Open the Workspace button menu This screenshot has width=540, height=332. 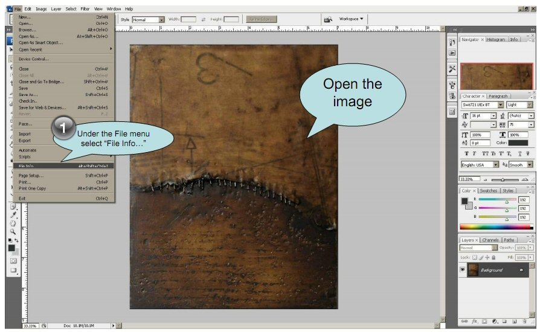pyautogui.click(x=351, y=19)
